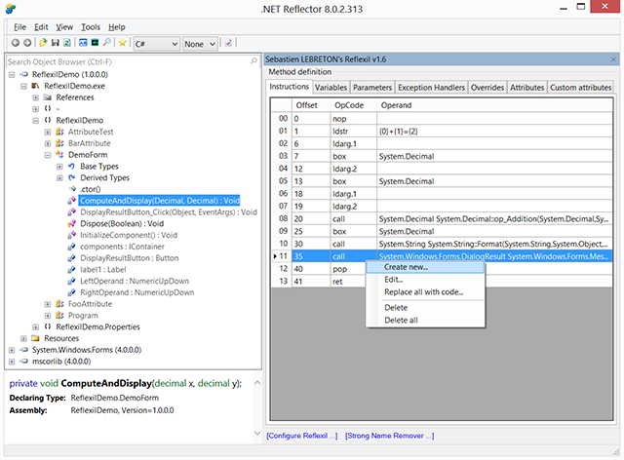624x460 pixels.
Task: Expand the ReflexilDemo.Properties namespace
Action: [x=36, y=327]
